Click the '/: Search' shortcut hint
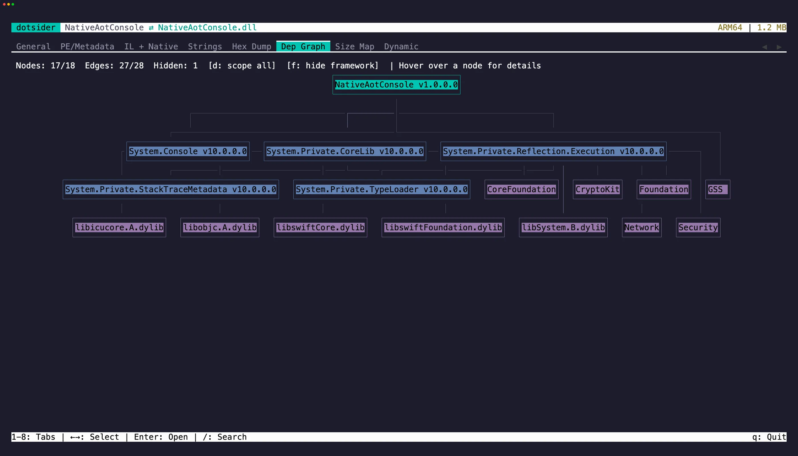 tap(225, 437)
